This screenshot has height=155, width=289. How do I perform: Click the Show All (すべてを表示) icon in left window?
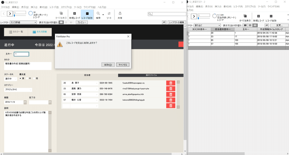pyautogui.click(x=61, y=13)
